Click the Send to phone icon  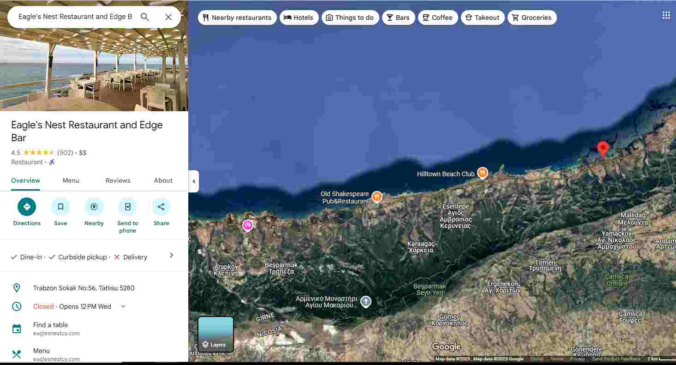[x=127, y=207]
